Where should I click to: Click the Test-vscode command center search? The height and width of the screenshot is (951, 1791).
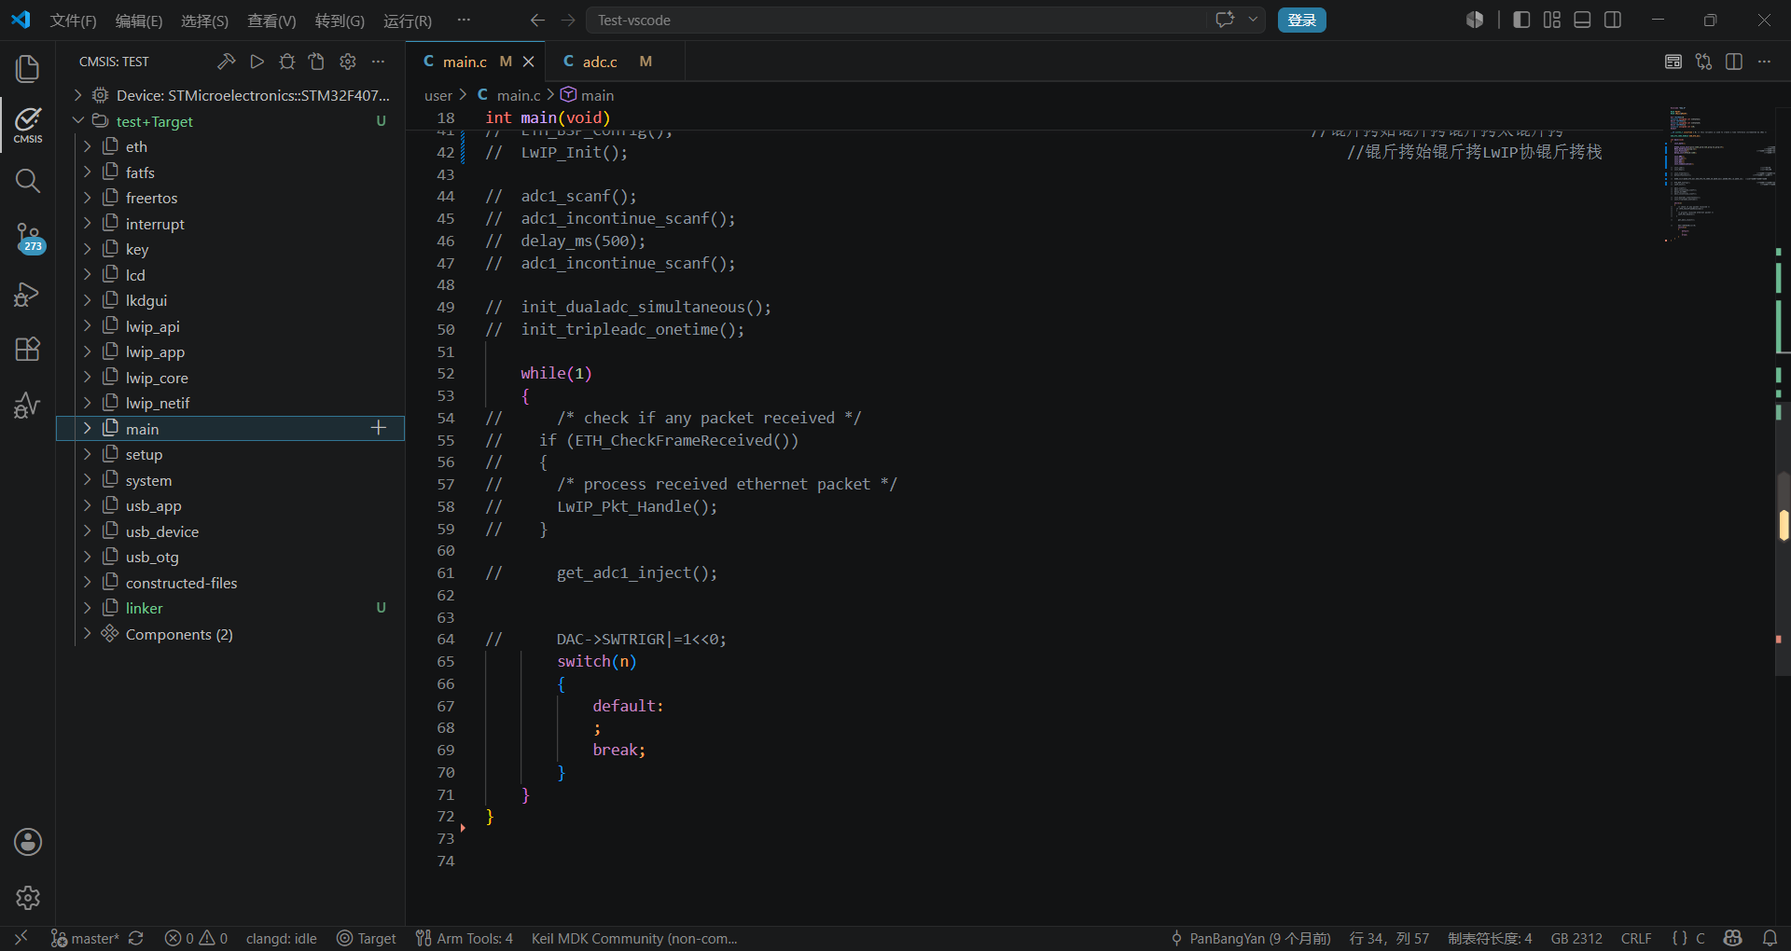pos(895,20)
